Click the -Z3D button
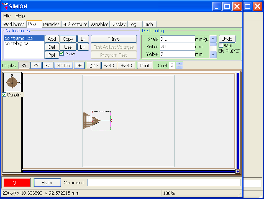264x199 pixels. (109, 66)
